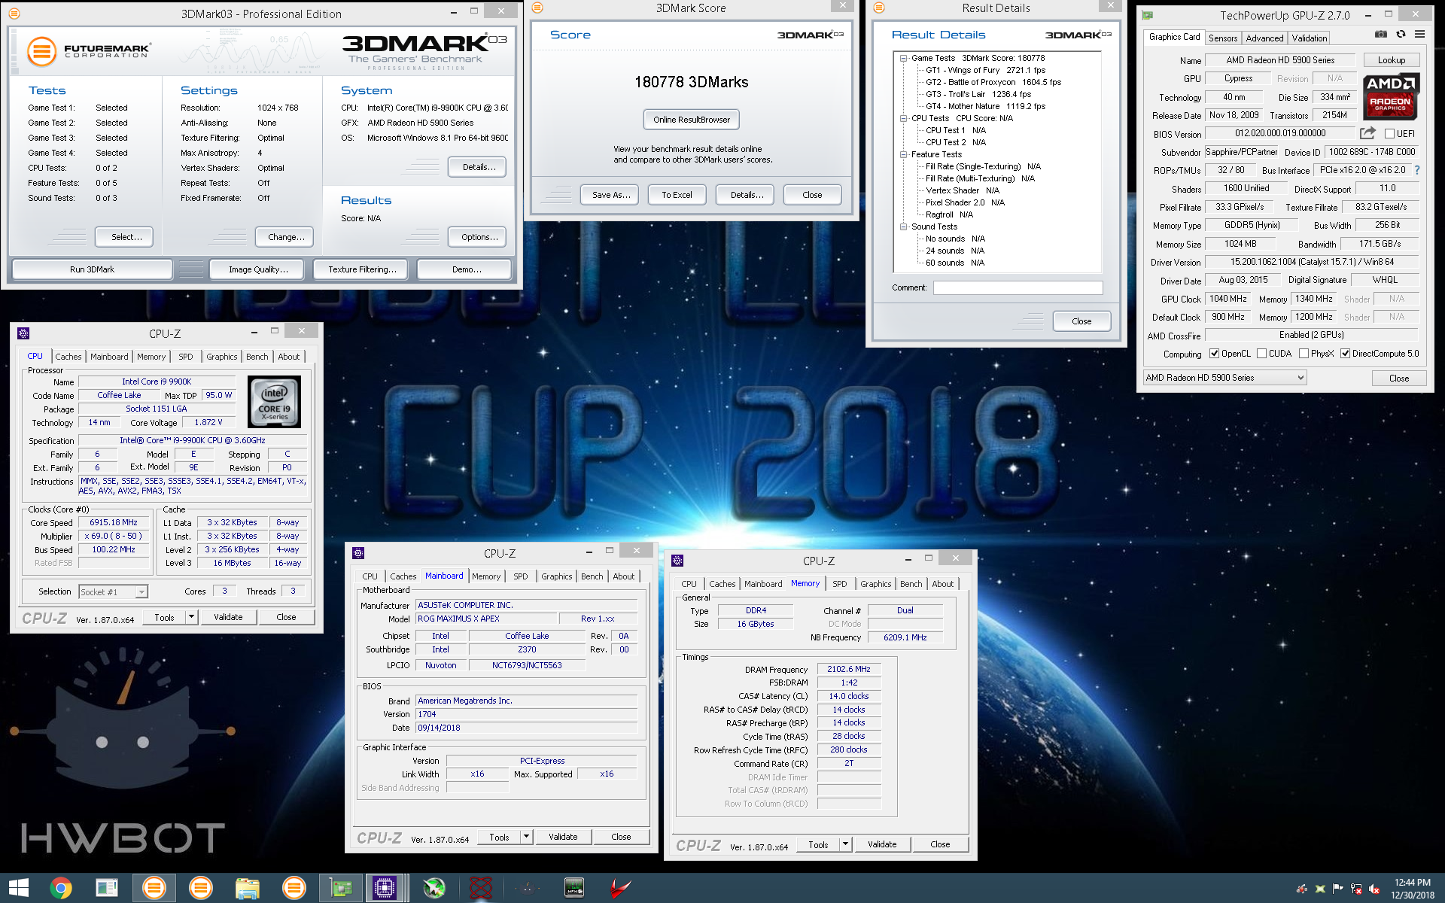Click Bus Interface question mark icon
Screen dimensions: 1445x903
[x=1417, y=170]
